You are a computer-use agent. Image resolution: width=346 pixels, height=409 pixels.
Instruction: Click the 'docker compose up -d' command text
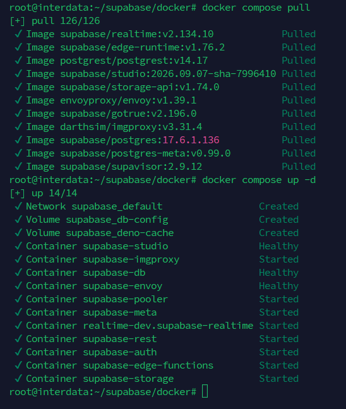259,180
